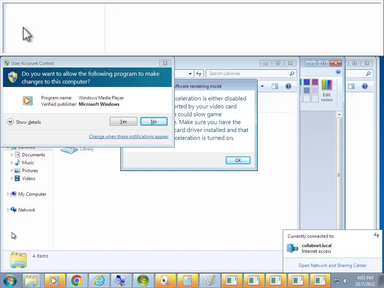
Task: Toggle preview pane in the rightmost Explorer window
Action: coord(351,86)
